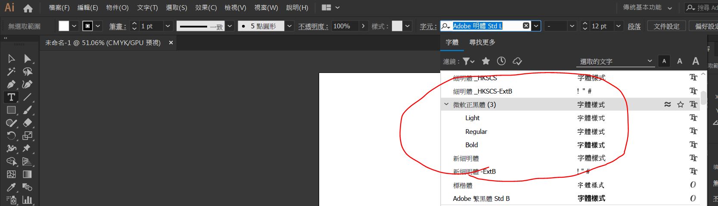This screenshot has height=206, width=718.
Task: Select the Width/Warp tool
Action: click(x=12, y=149)
